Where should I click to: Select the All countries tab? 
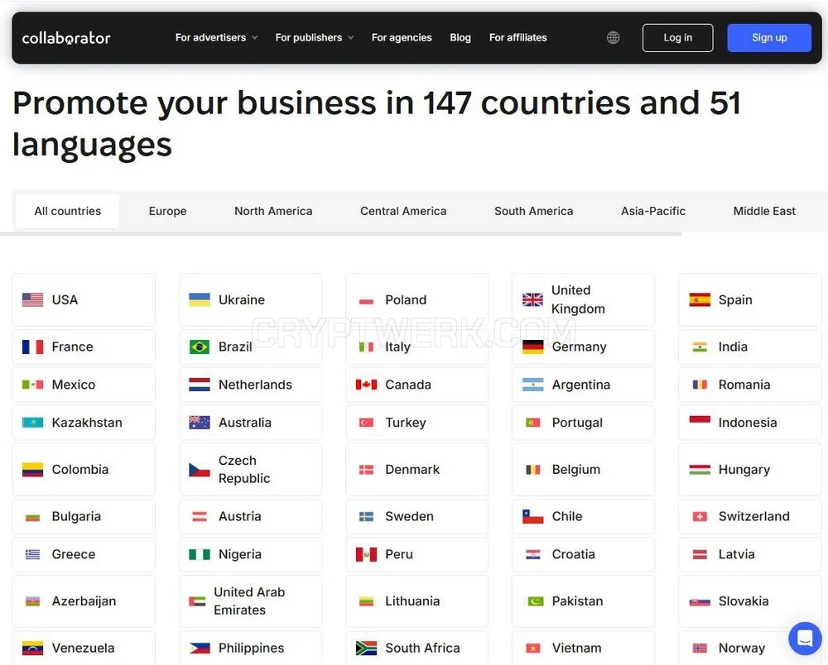[x=68, y=211]
